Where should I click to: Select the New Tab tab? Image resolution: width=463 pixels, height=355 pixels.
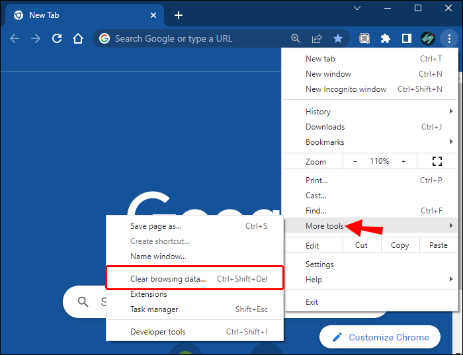tap(84, 15)
